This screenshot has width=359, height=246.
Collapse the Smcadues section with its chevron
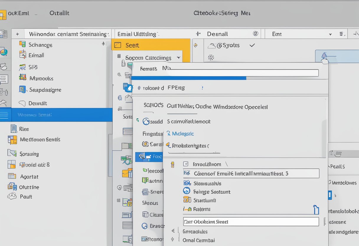[174, 232]
